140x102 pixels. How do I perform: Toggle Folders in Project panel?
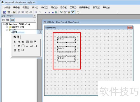12,20
